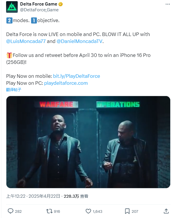Click the 916 retweet count
Viewport: 174px width, 218px height.
(x=57, y=211)
